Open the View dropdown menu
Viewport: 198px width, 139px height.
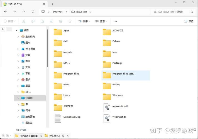(x=101, y=21)
